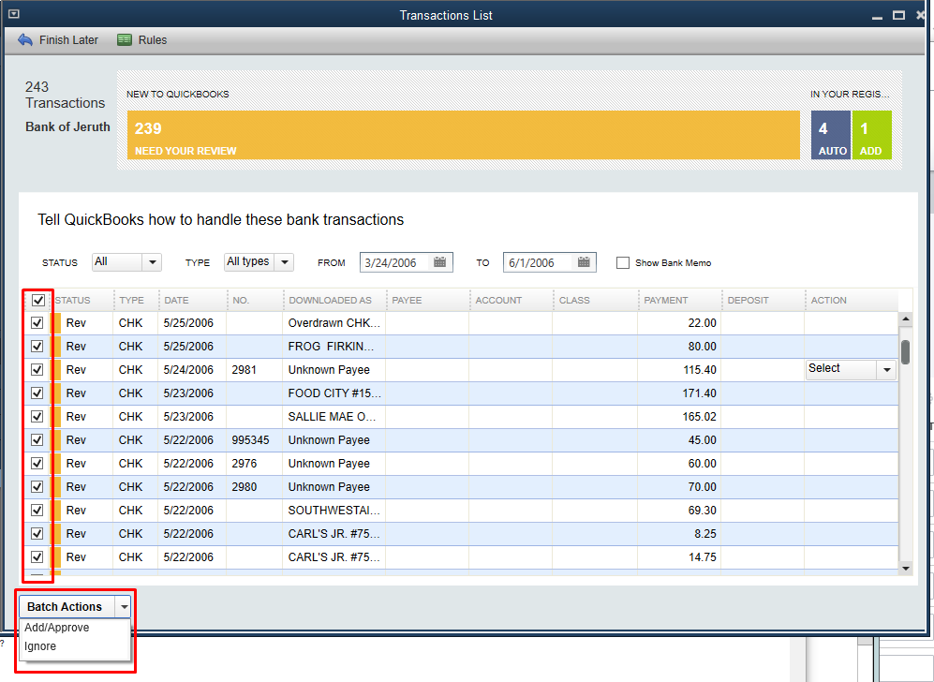
Task: Uncheck the check 995345 row checkbox
Action: [x=37, y=439]
